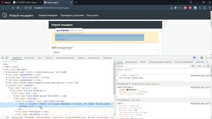Open the green S extension icon

tap(200, 8)
